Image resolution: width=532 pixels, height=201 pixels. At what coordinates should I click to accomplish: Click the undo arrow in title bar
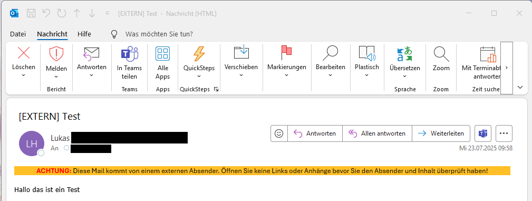[46, 13]
